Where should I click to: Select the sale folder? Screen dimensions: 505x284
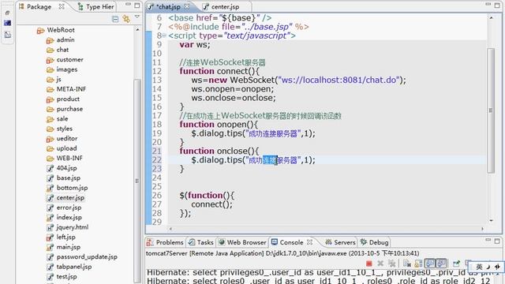58,119
